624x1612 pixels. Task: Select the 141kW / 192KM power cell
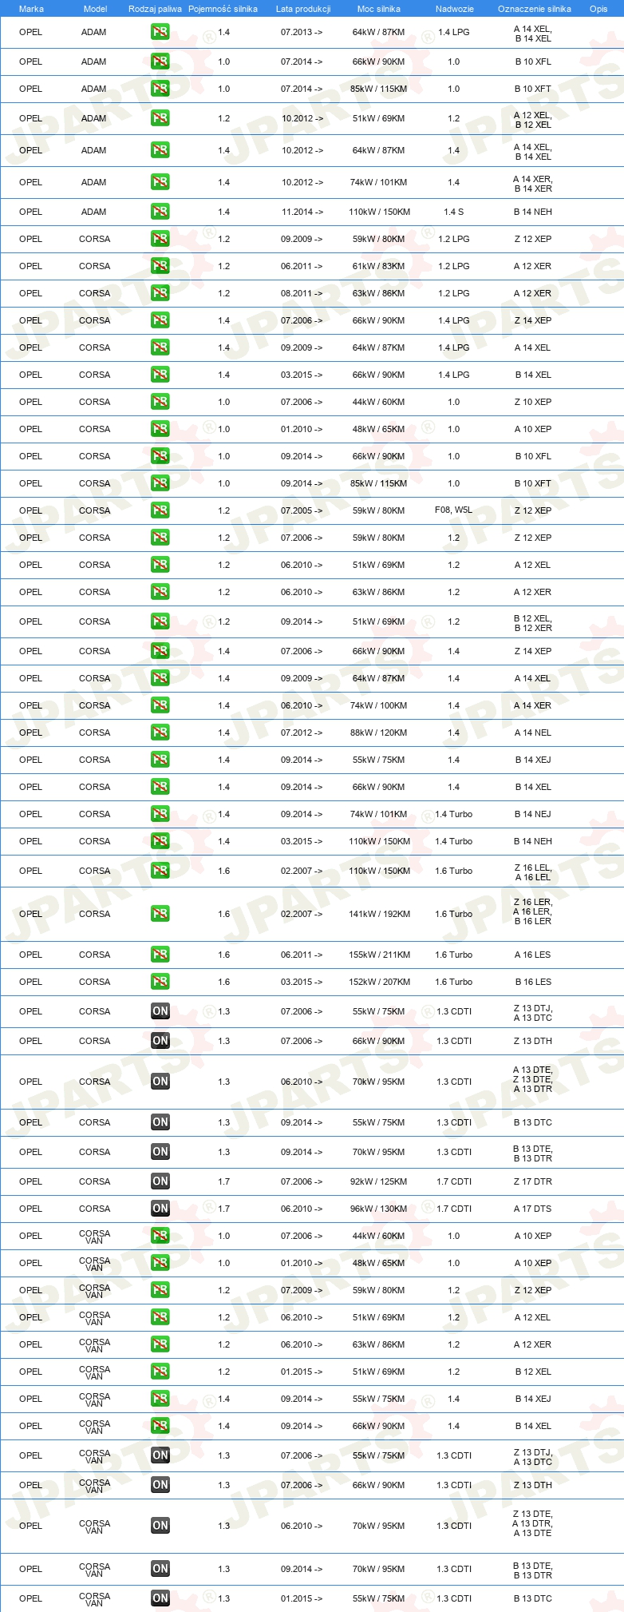point(379,914)
